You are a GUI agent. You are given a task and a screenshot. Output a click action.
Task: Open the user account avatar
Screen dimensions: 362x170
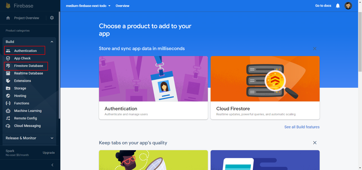pos(348,6)
